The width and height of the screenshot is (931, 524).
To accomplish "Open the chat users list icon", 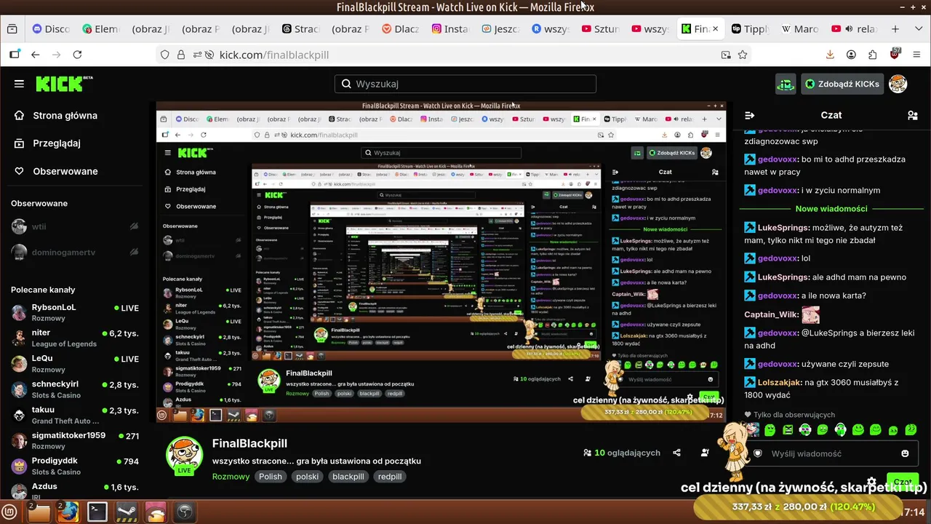I will [x=913, y=115].
